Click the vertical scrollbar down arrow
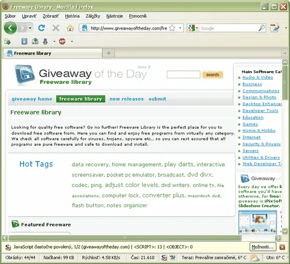290x264 pixels. 285,231
